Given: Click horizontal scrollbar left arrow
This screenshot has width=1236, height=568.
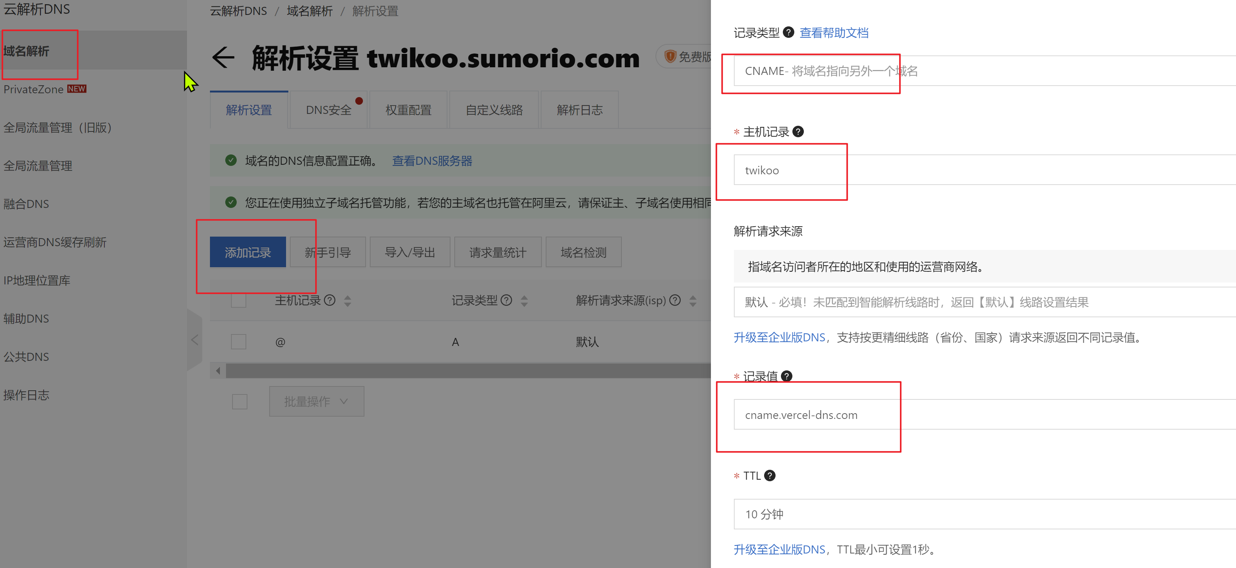Looking at the screenshot, I should 218,370.
